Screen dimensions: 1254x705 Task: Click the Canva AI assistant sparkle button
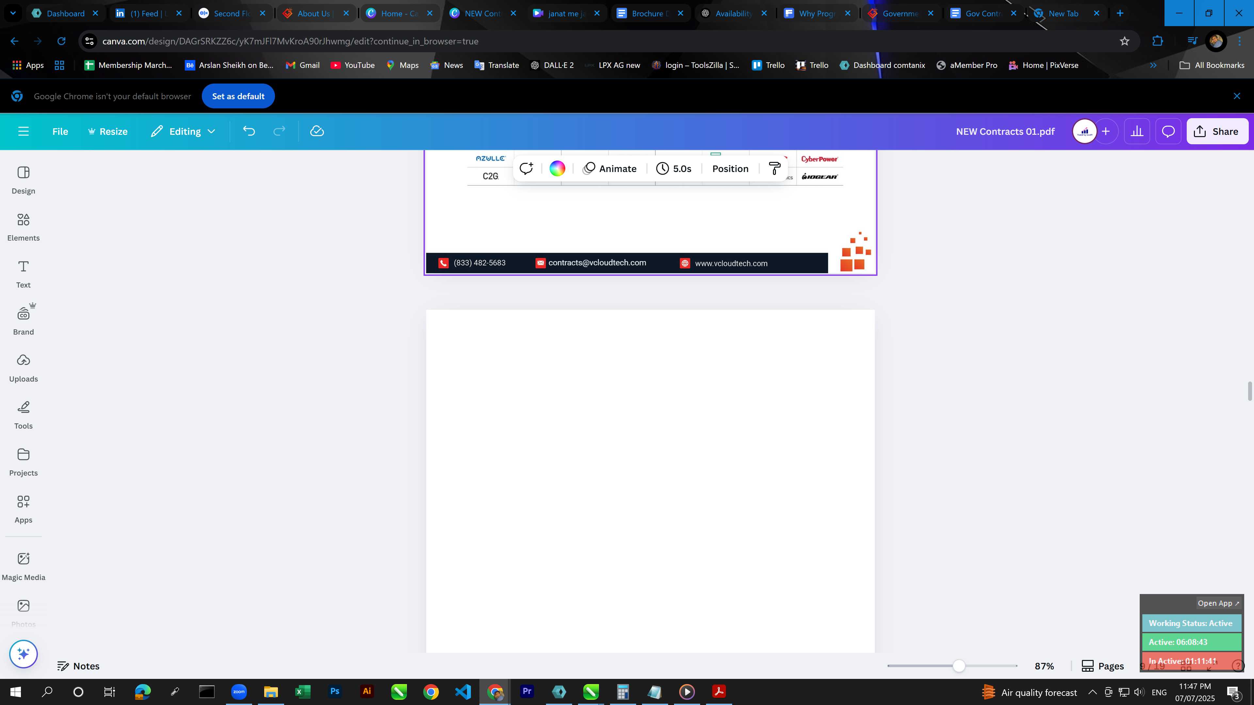coord(24,654)
